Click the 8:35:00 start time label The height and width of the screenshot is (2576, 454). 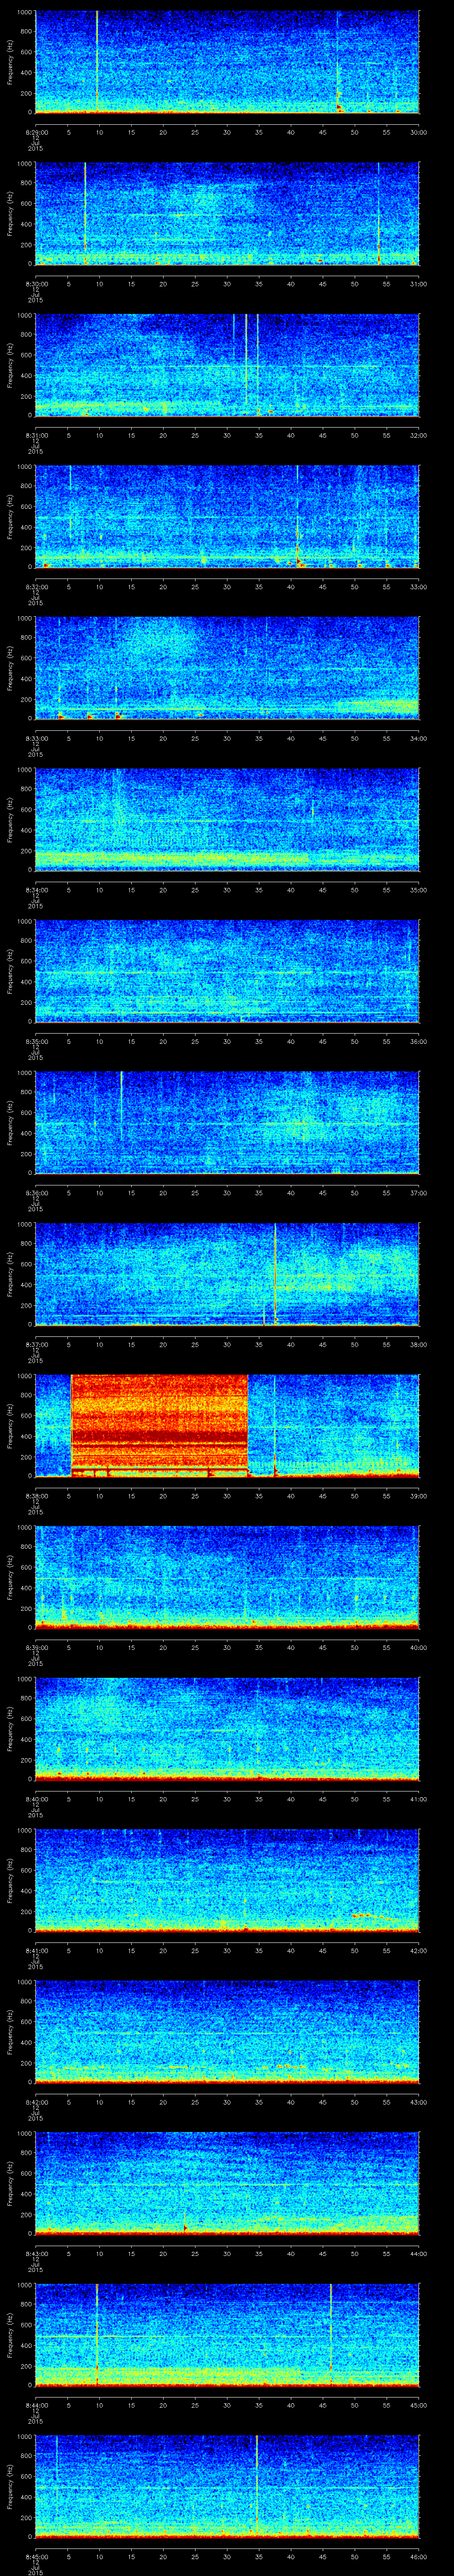tap(36, 1041)
